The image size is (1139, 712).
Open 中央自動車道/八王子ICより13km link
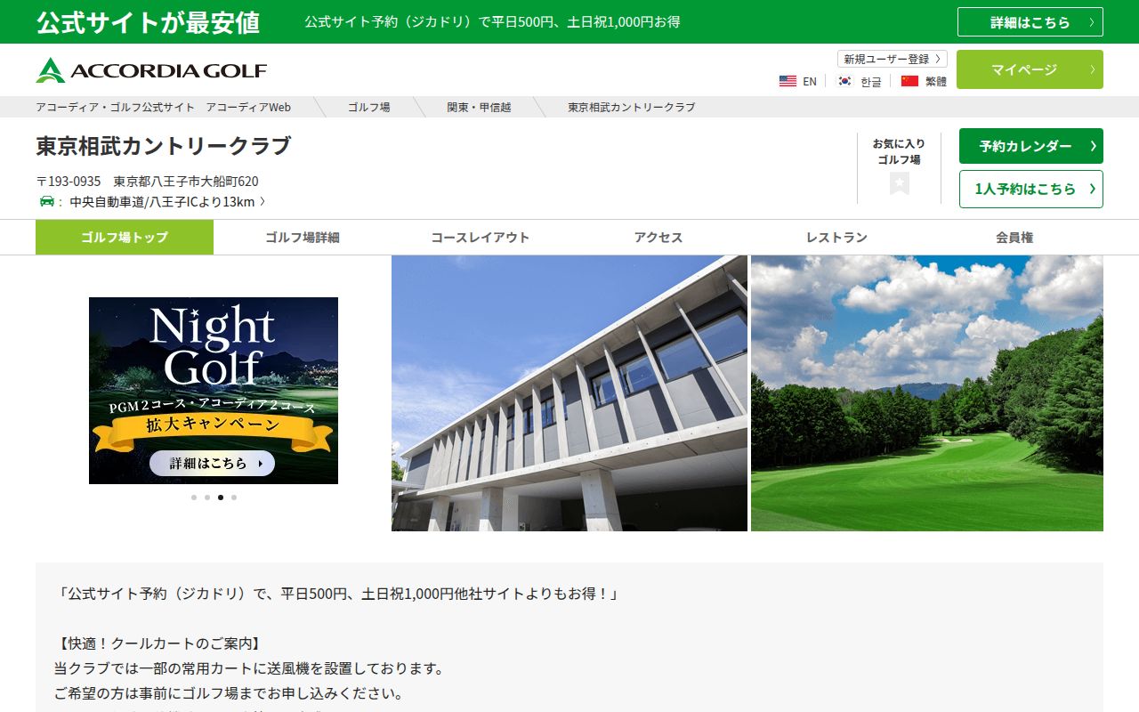(167, 202)
